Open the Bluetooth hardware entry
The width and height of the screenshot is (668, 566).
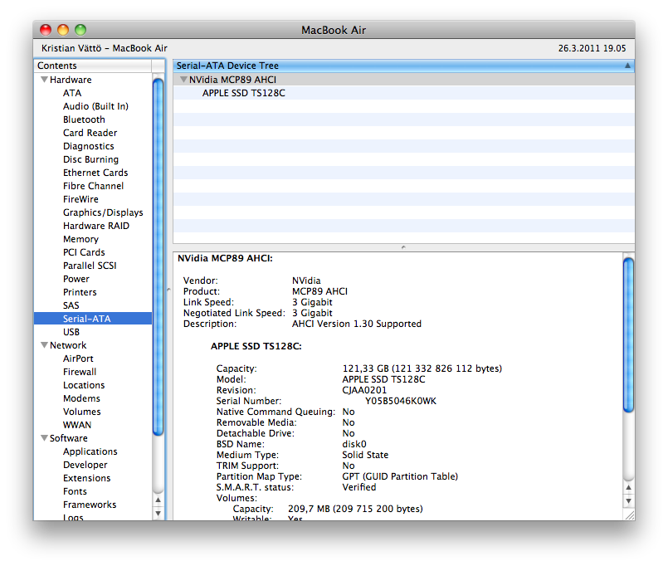pos(84,120)
